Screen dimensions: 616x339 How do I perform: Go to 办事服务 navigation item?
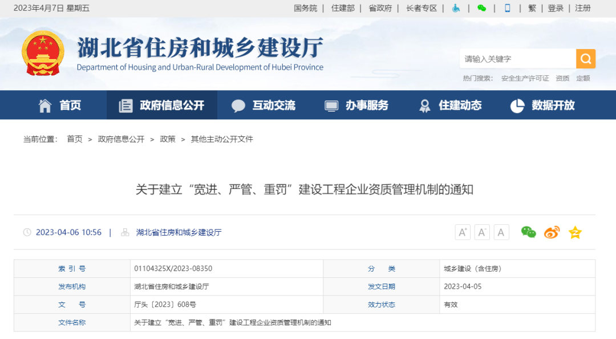tap(356, 106)
